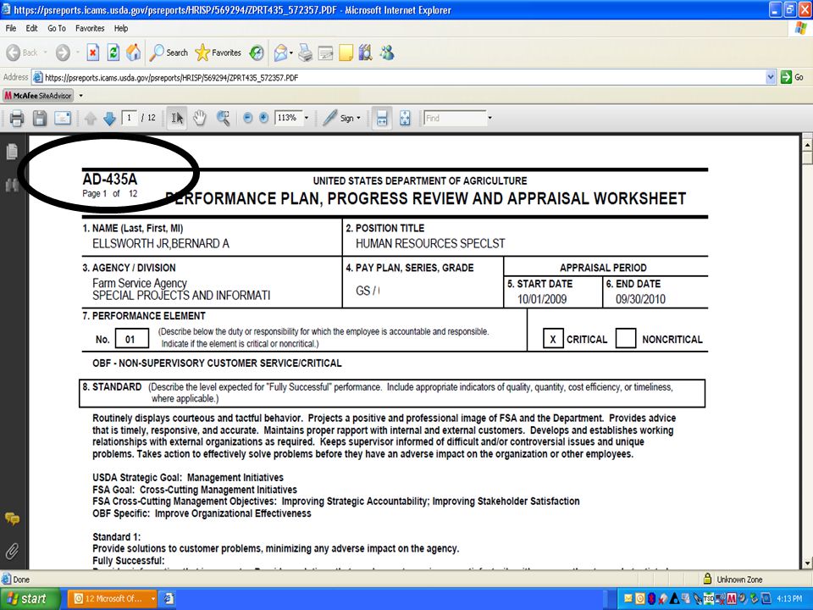Open the Go To menu

(57, 29)
